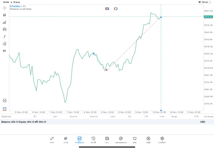
Task: Open the กล่องจดหมาย mailbox tab
Action: point(121,140)
